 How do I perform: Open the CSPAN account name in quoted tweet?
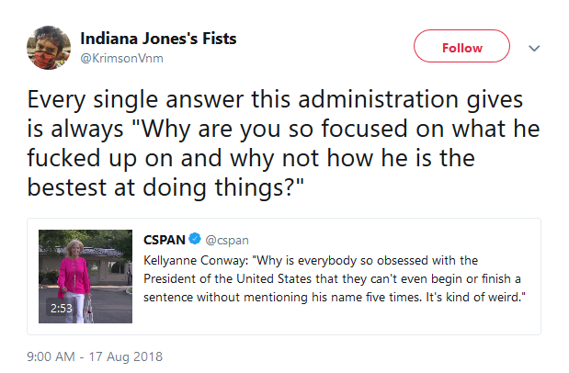point(165,240)
